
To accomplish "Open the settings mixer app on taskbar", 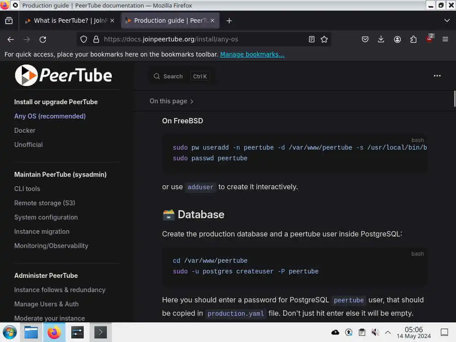I will coord(77,332).
